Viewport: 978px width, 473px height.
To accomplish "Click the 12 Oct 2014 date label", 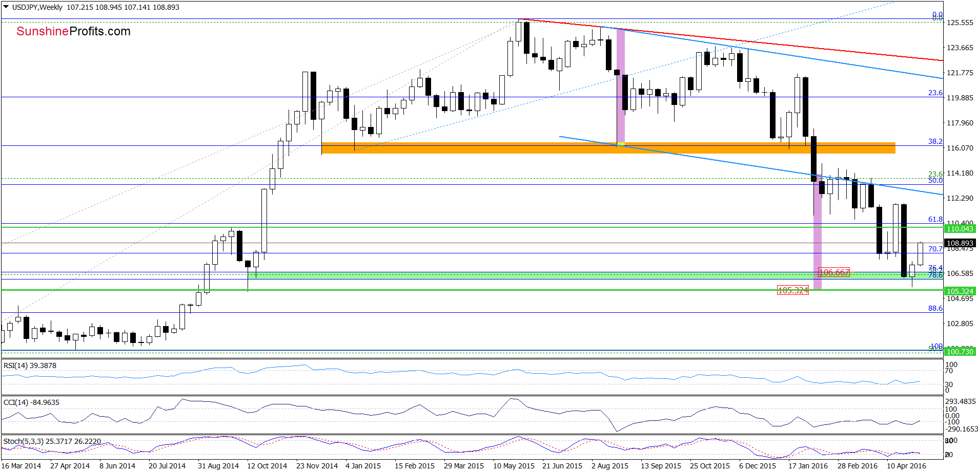I will (267, 466).
